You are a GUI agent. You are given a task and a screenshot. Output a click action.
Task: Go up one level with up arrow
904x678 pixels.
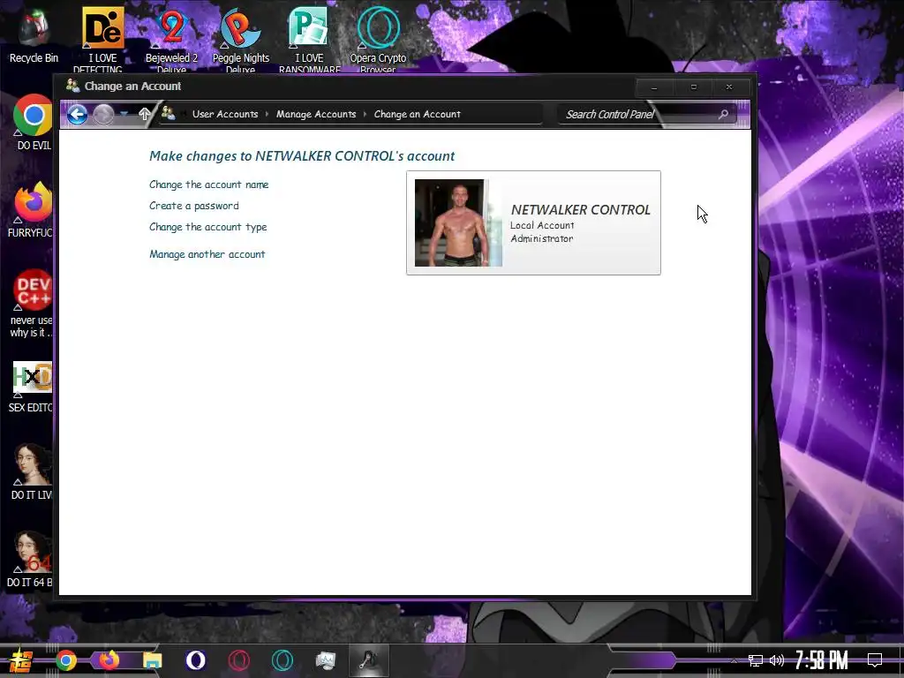click(x=144, y=114)
